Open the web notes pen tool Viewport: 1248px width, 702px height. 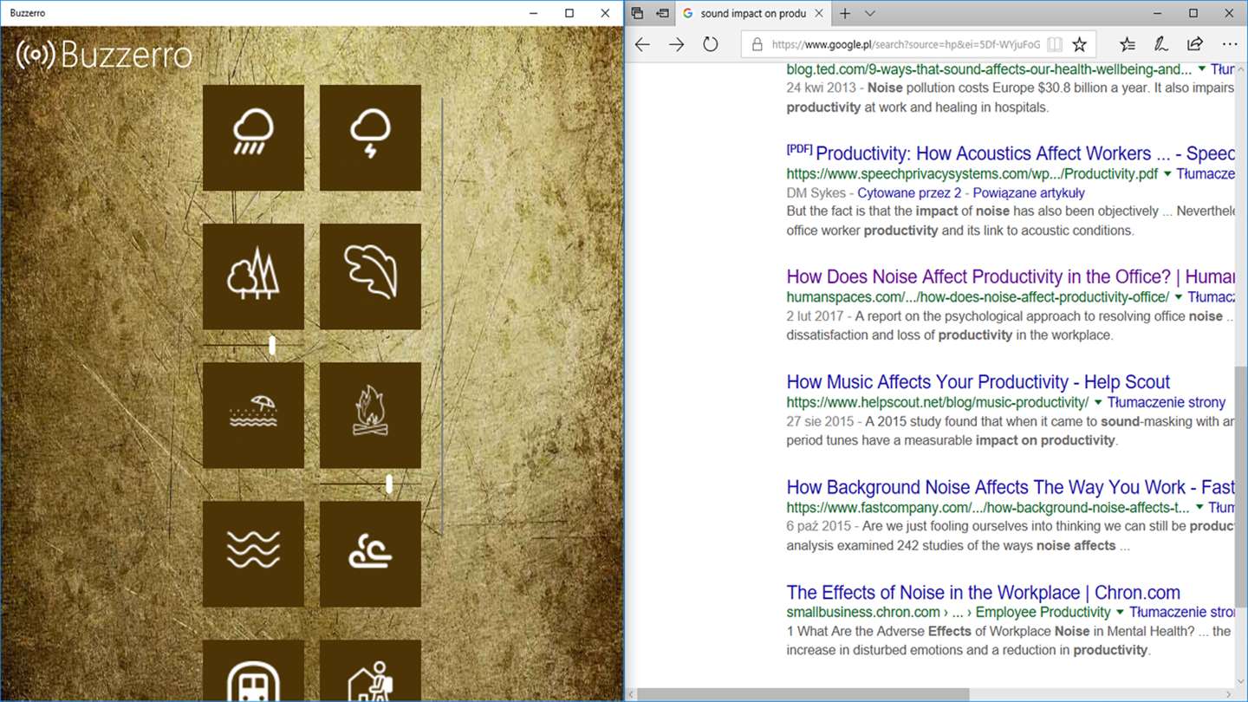coord(1160,45)
